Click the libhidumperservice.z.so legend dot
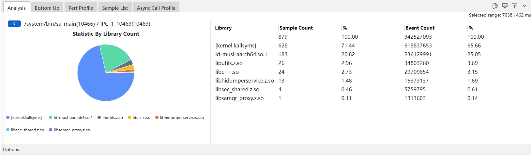This screenshot has height=155, width=531. pos(157,118)
